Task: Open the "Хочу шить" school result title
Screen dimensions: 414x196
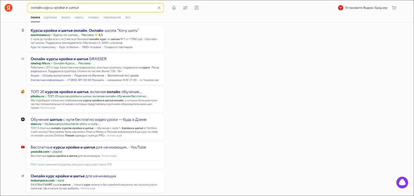Action: (85, 30)
